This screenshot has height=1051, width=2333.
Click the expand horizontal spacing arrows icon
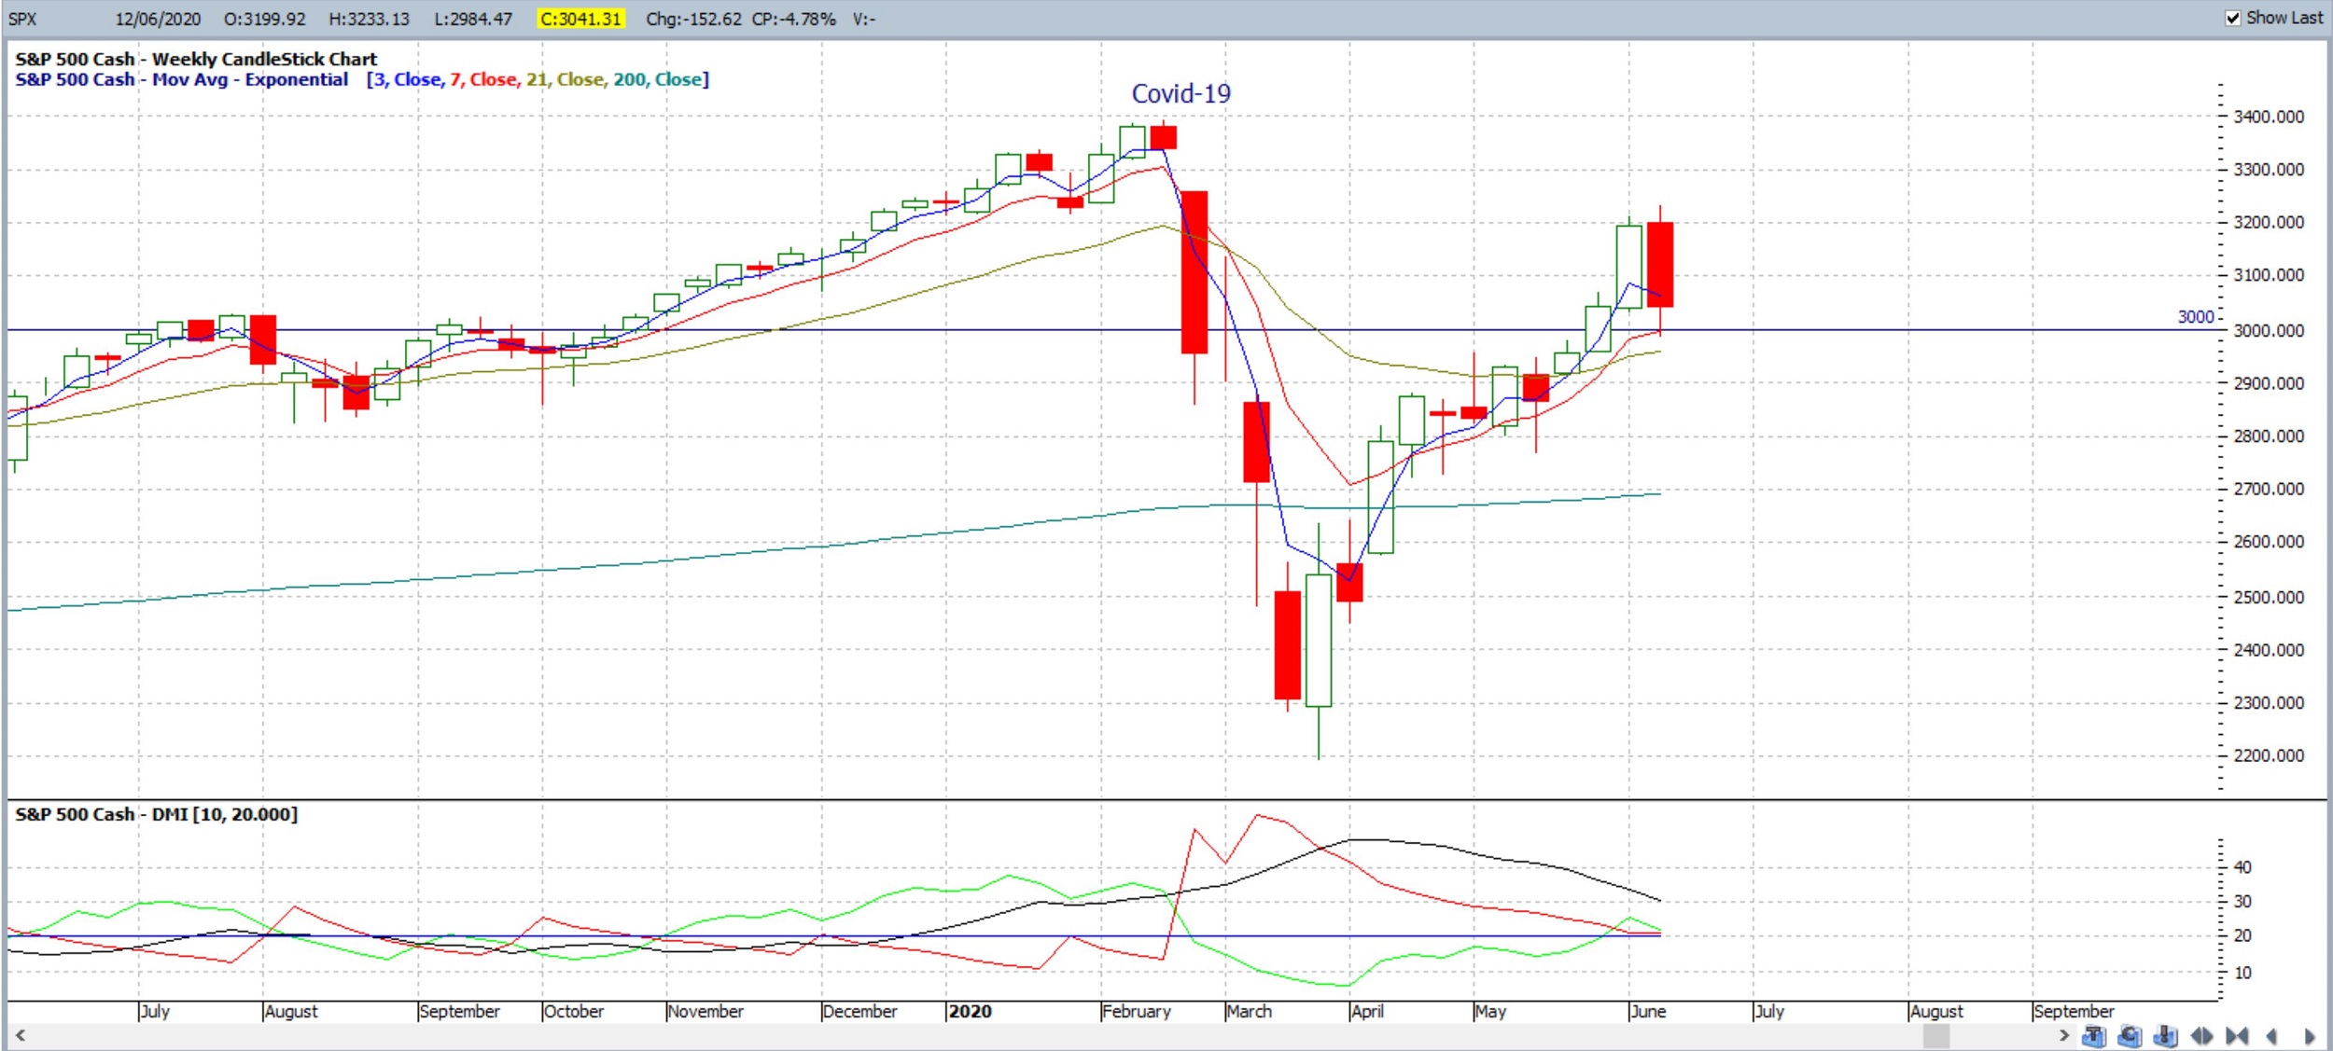click(2201, 1036)
